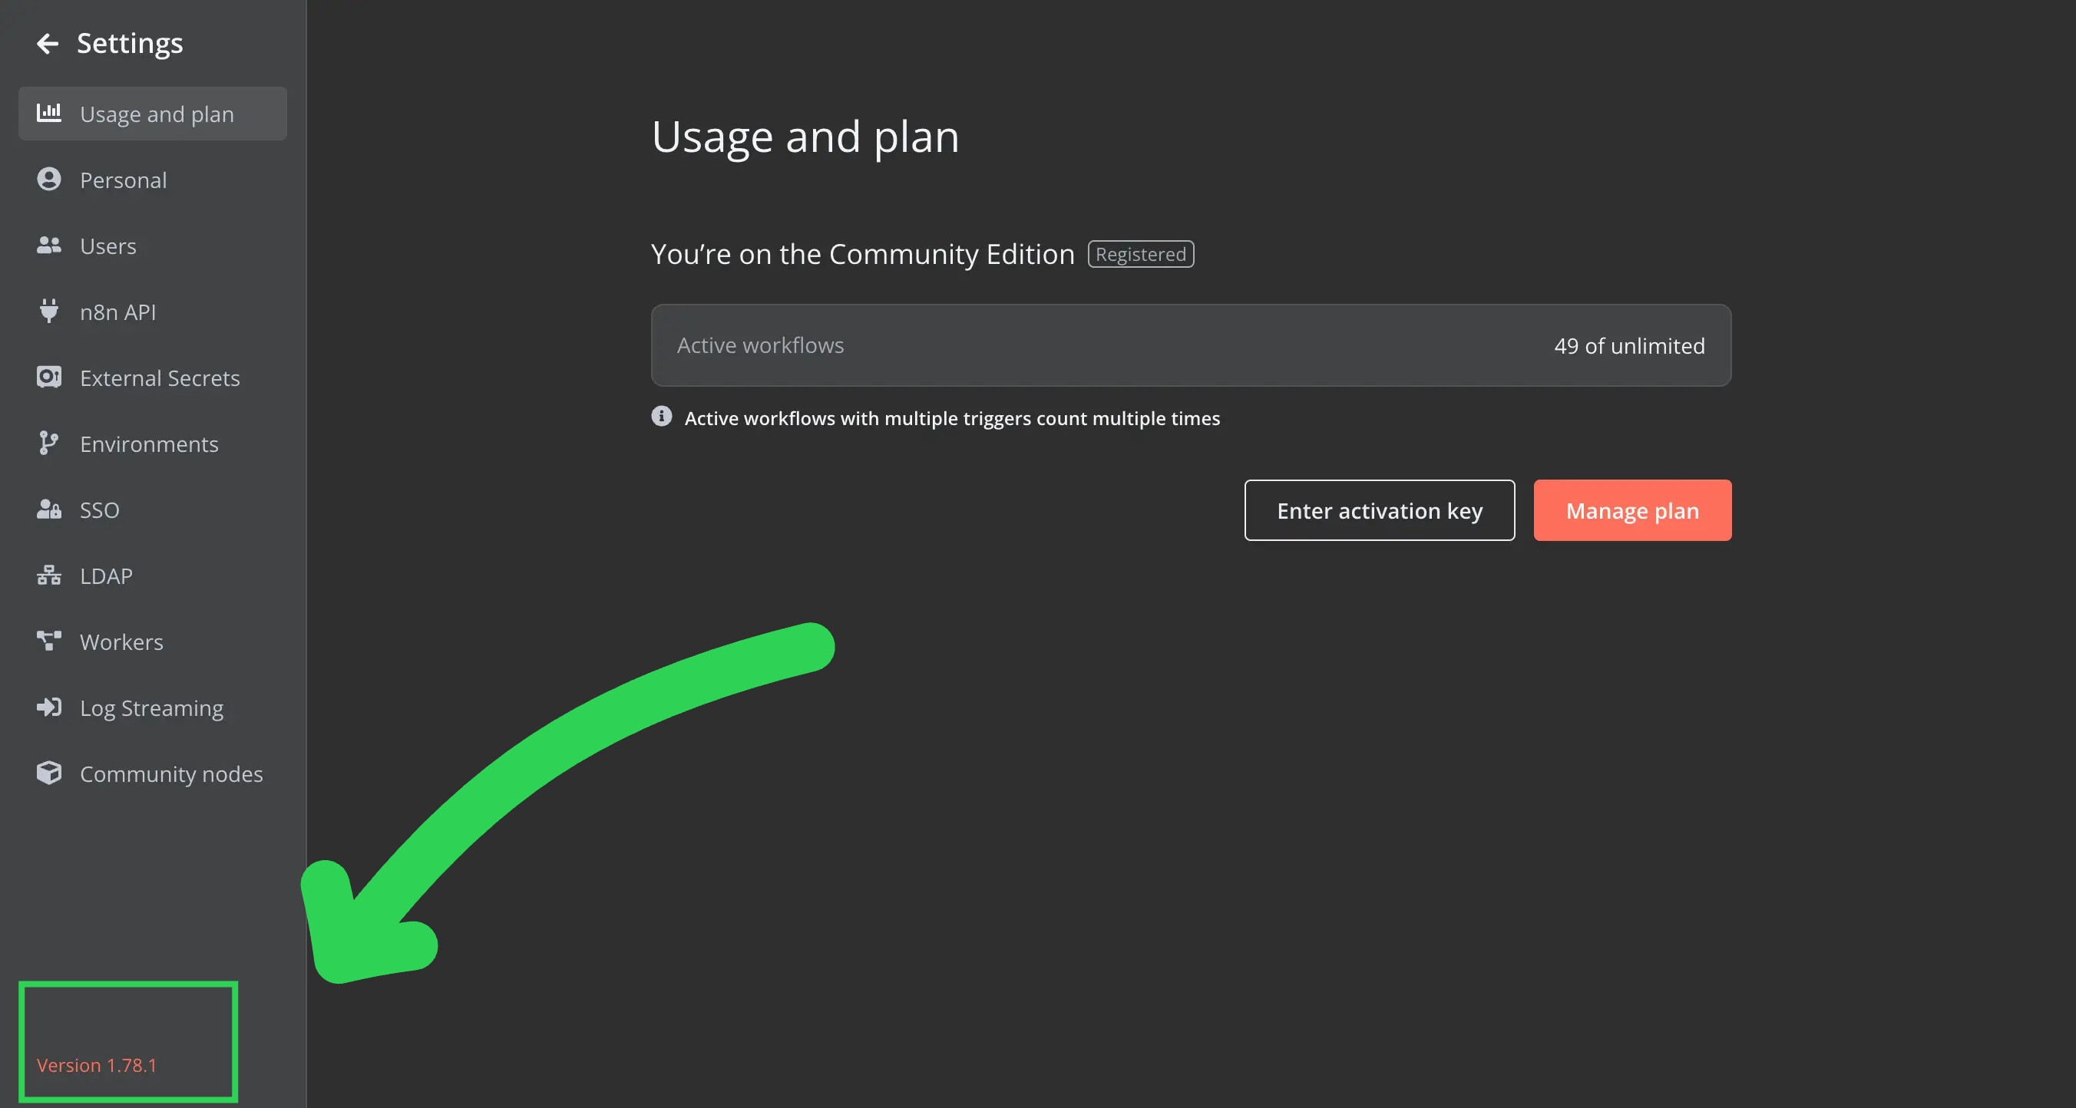Click the Manage plan button

tap(1632, 510)
